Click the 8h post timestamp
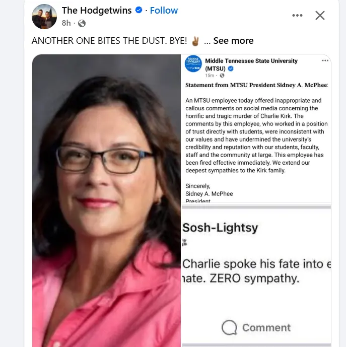The height and width of the screenshot is (347, 346). coord(66,23)
